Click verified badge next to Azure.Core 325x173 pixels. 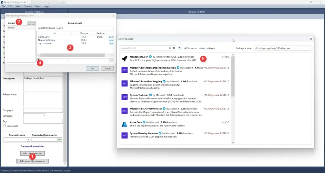[x=144, y=122]
